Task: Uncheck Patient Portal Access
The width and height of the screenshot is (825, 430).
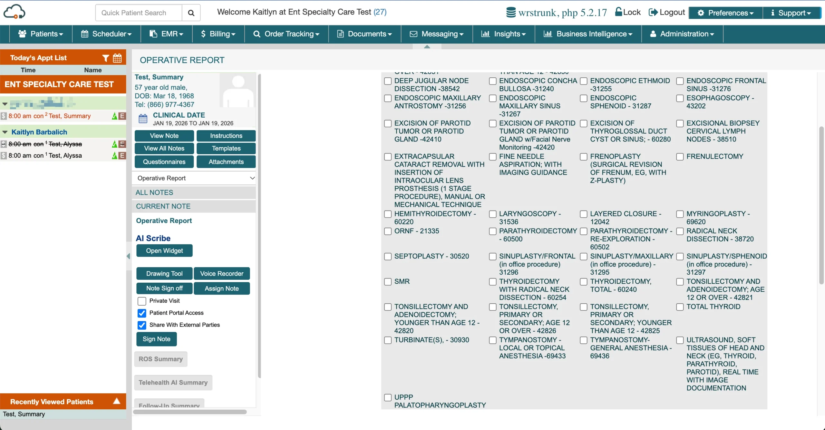Action: pyautogui.click(x=141, y=313)
